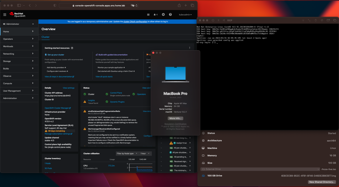Open the Filter by Node type dropdown

click(x=127, y=153)
